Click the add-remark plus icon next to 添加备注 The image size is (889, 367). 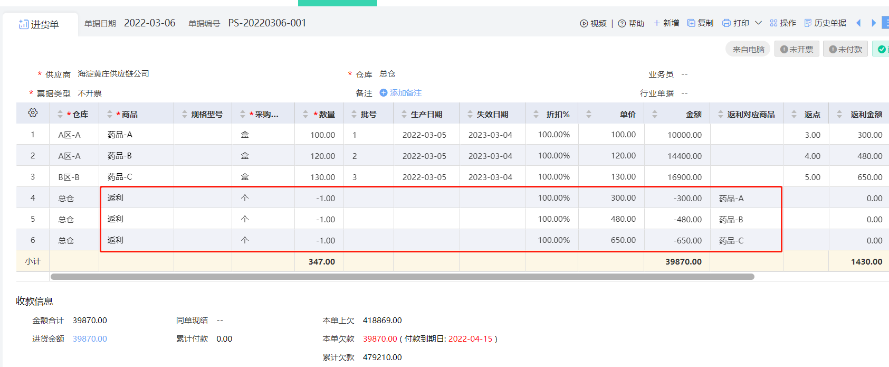click(384, 93)
